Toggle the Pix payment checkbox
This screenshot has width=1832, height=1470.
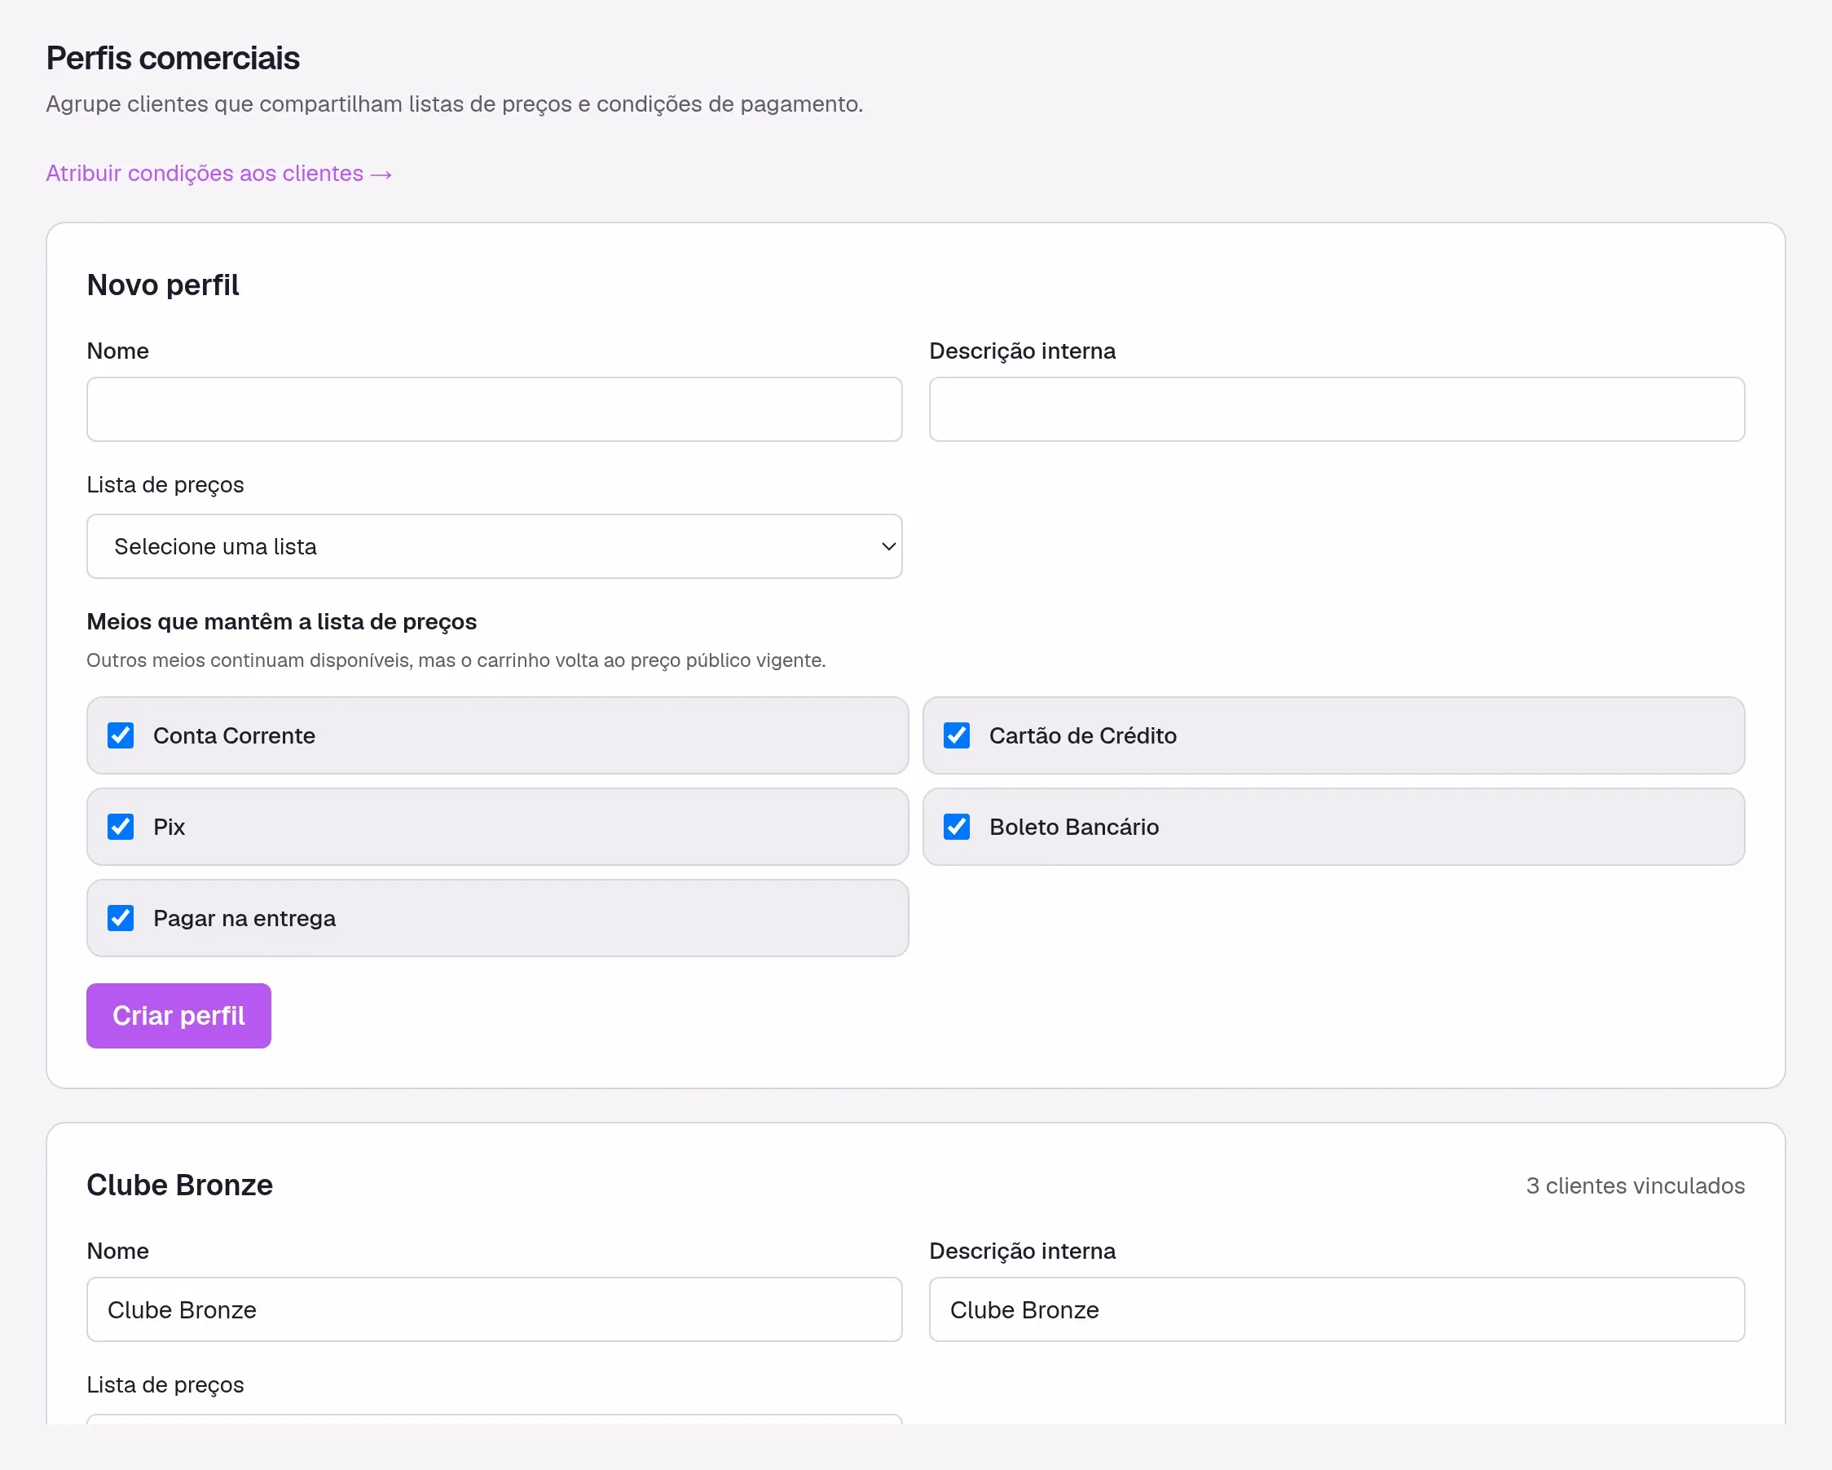pyautogui.click(x=121, y=827)
